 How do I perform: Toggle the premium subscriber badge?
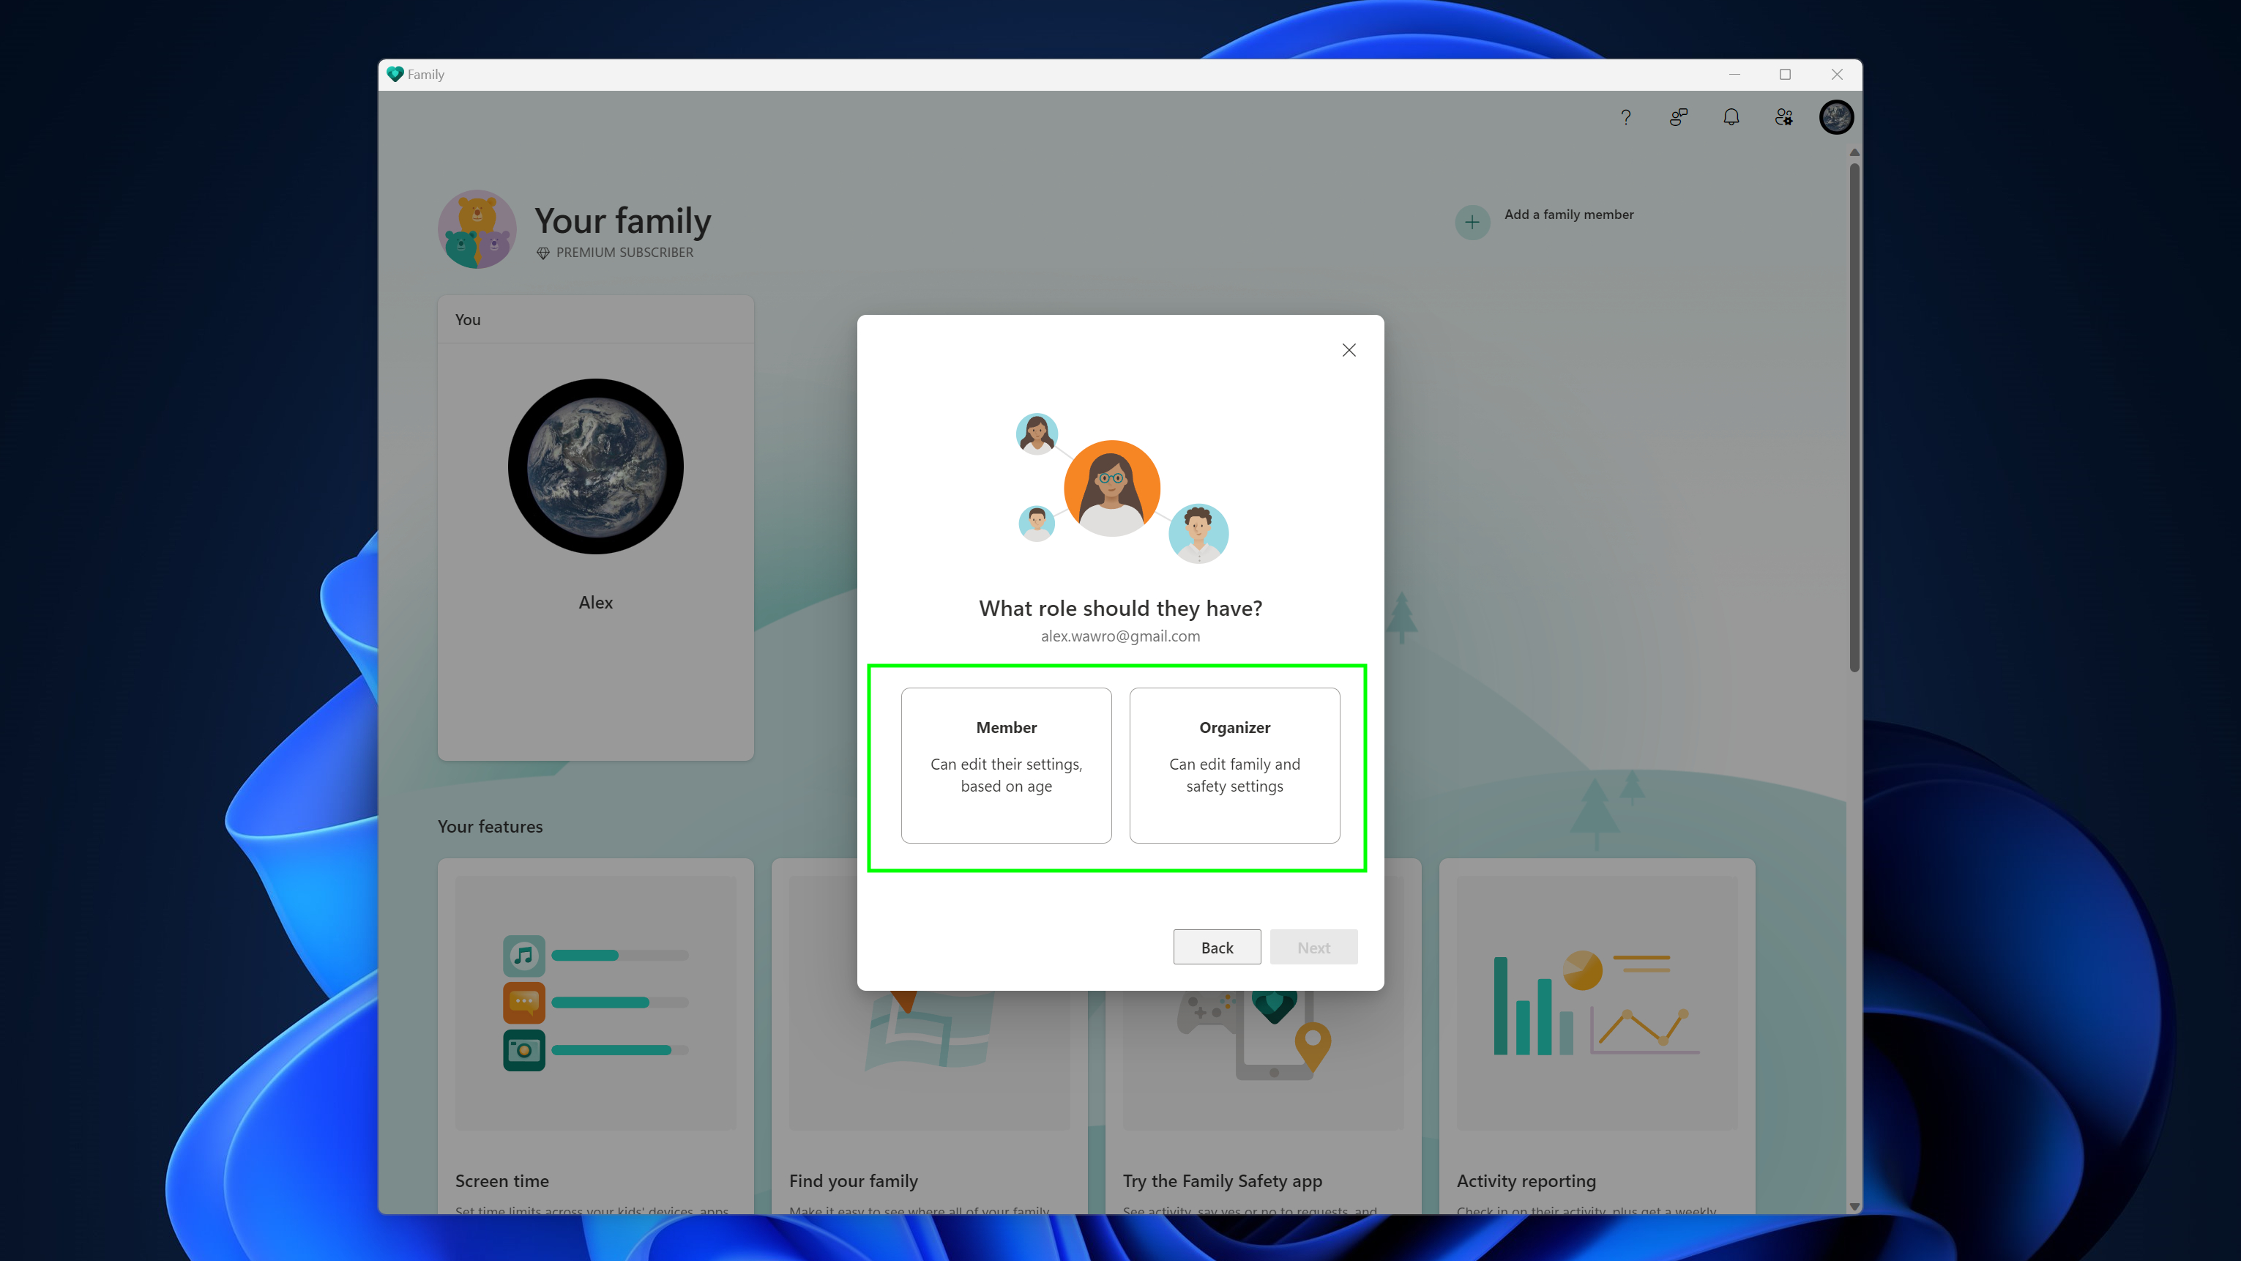click(613, 253)
